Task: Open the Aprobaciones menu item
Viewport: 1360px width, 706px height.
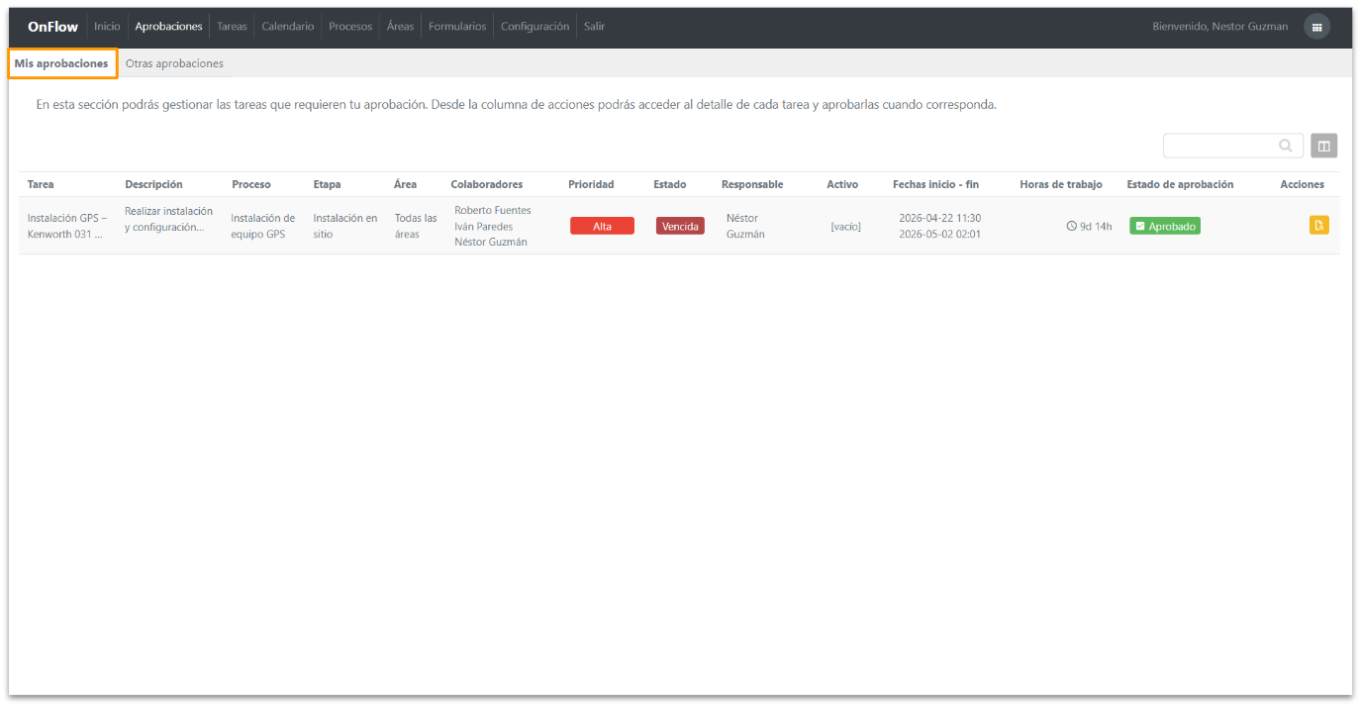Action: click(168, 27)
